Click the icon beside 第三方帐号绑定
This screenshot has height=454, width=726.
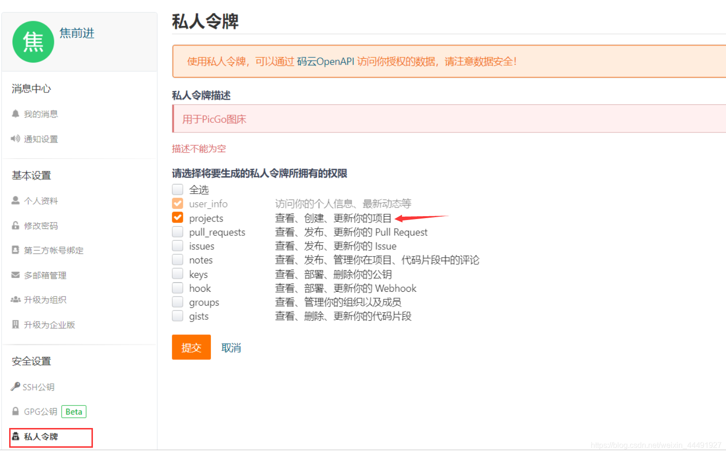point(15,250)
